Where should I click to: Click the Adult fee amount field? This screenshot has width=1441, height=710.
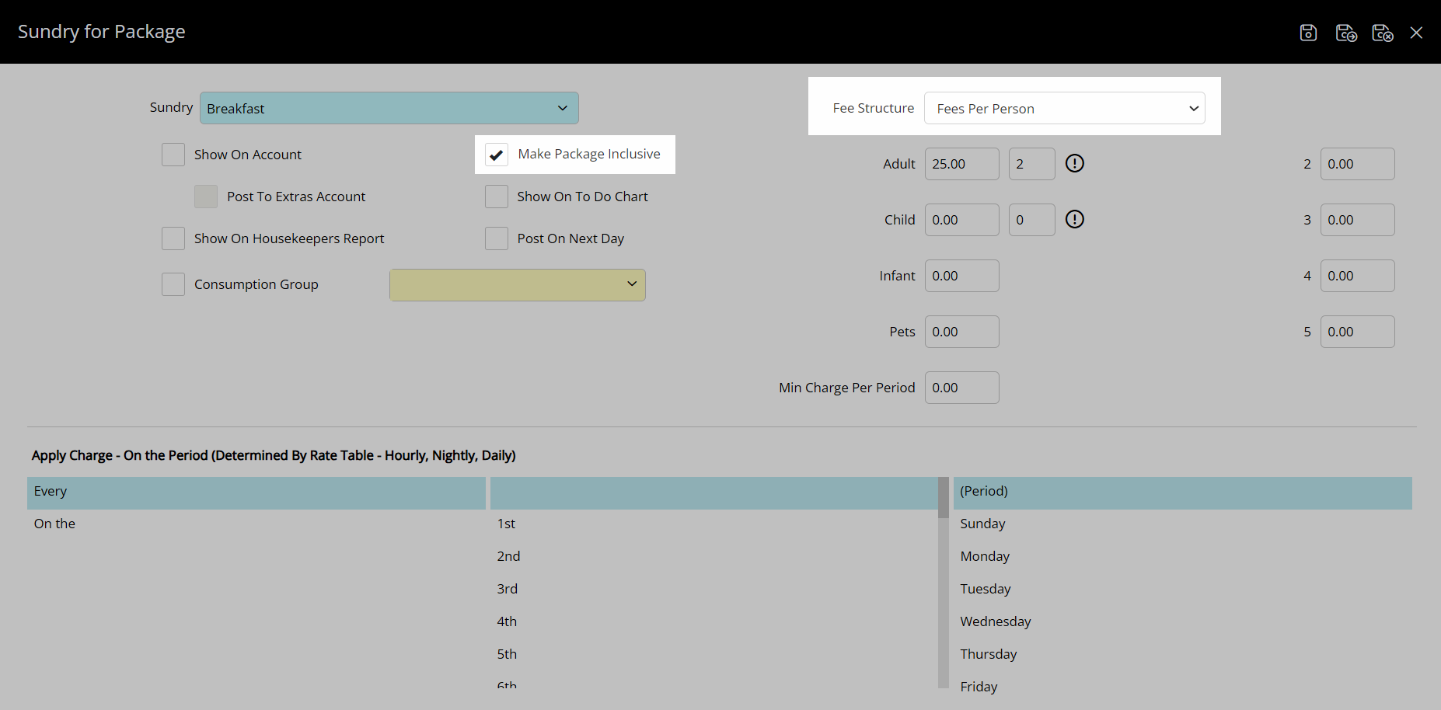961,164
